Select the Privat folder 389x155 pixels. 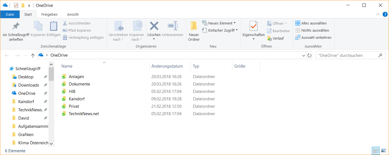pyautogui.click(x=74, y=106)
